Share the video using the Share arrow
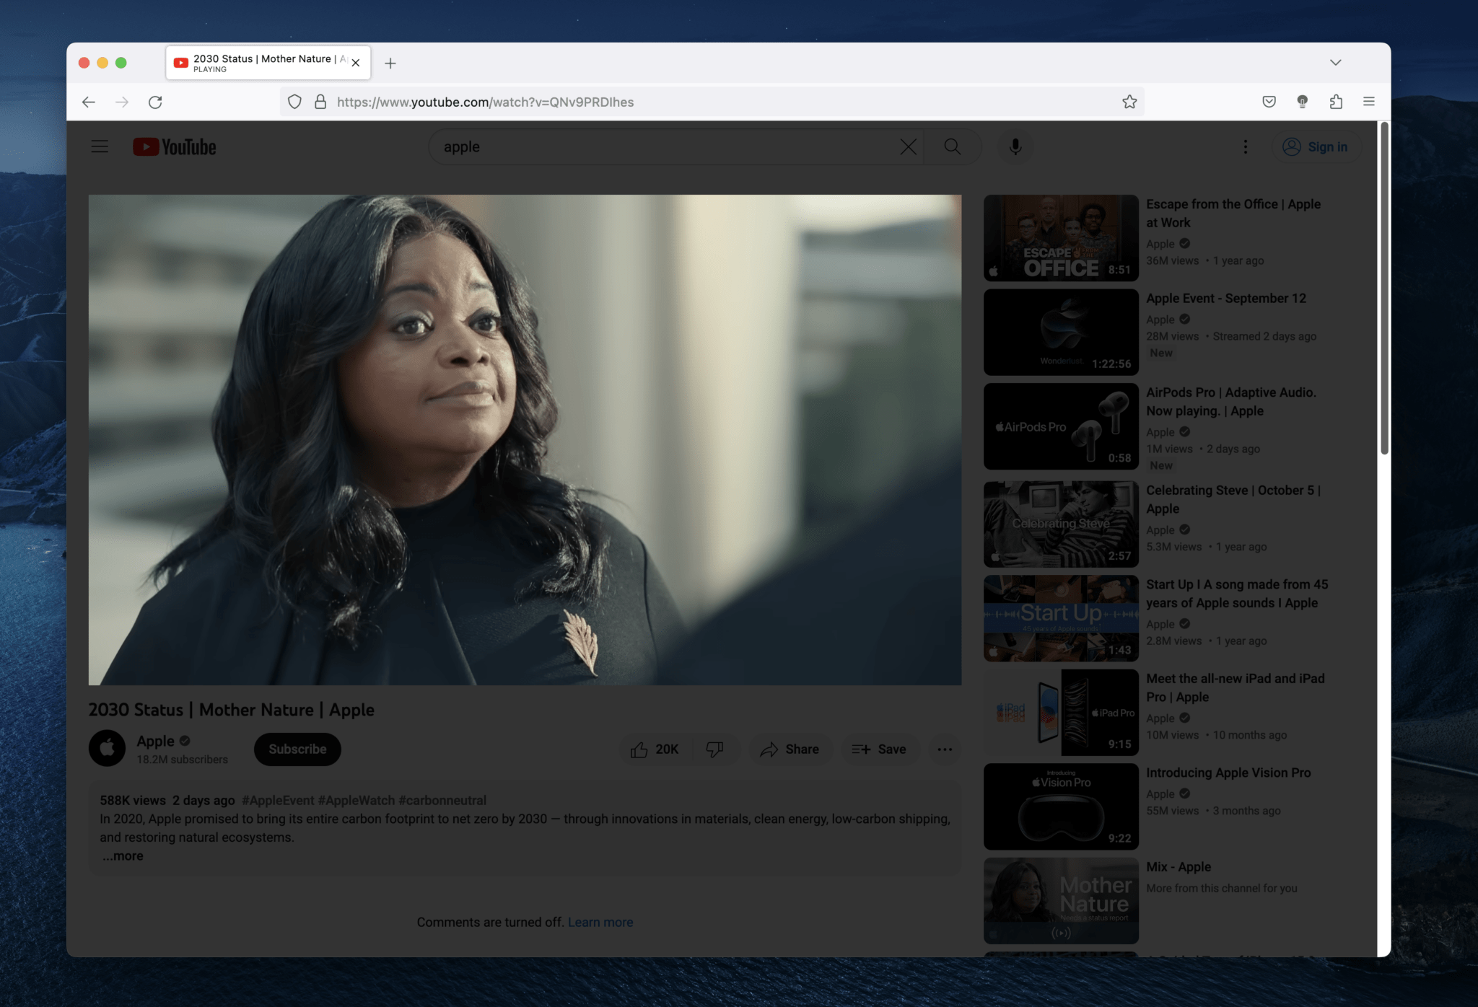The width and height of the screenshot is (1478, 1007). pos(791,749)
